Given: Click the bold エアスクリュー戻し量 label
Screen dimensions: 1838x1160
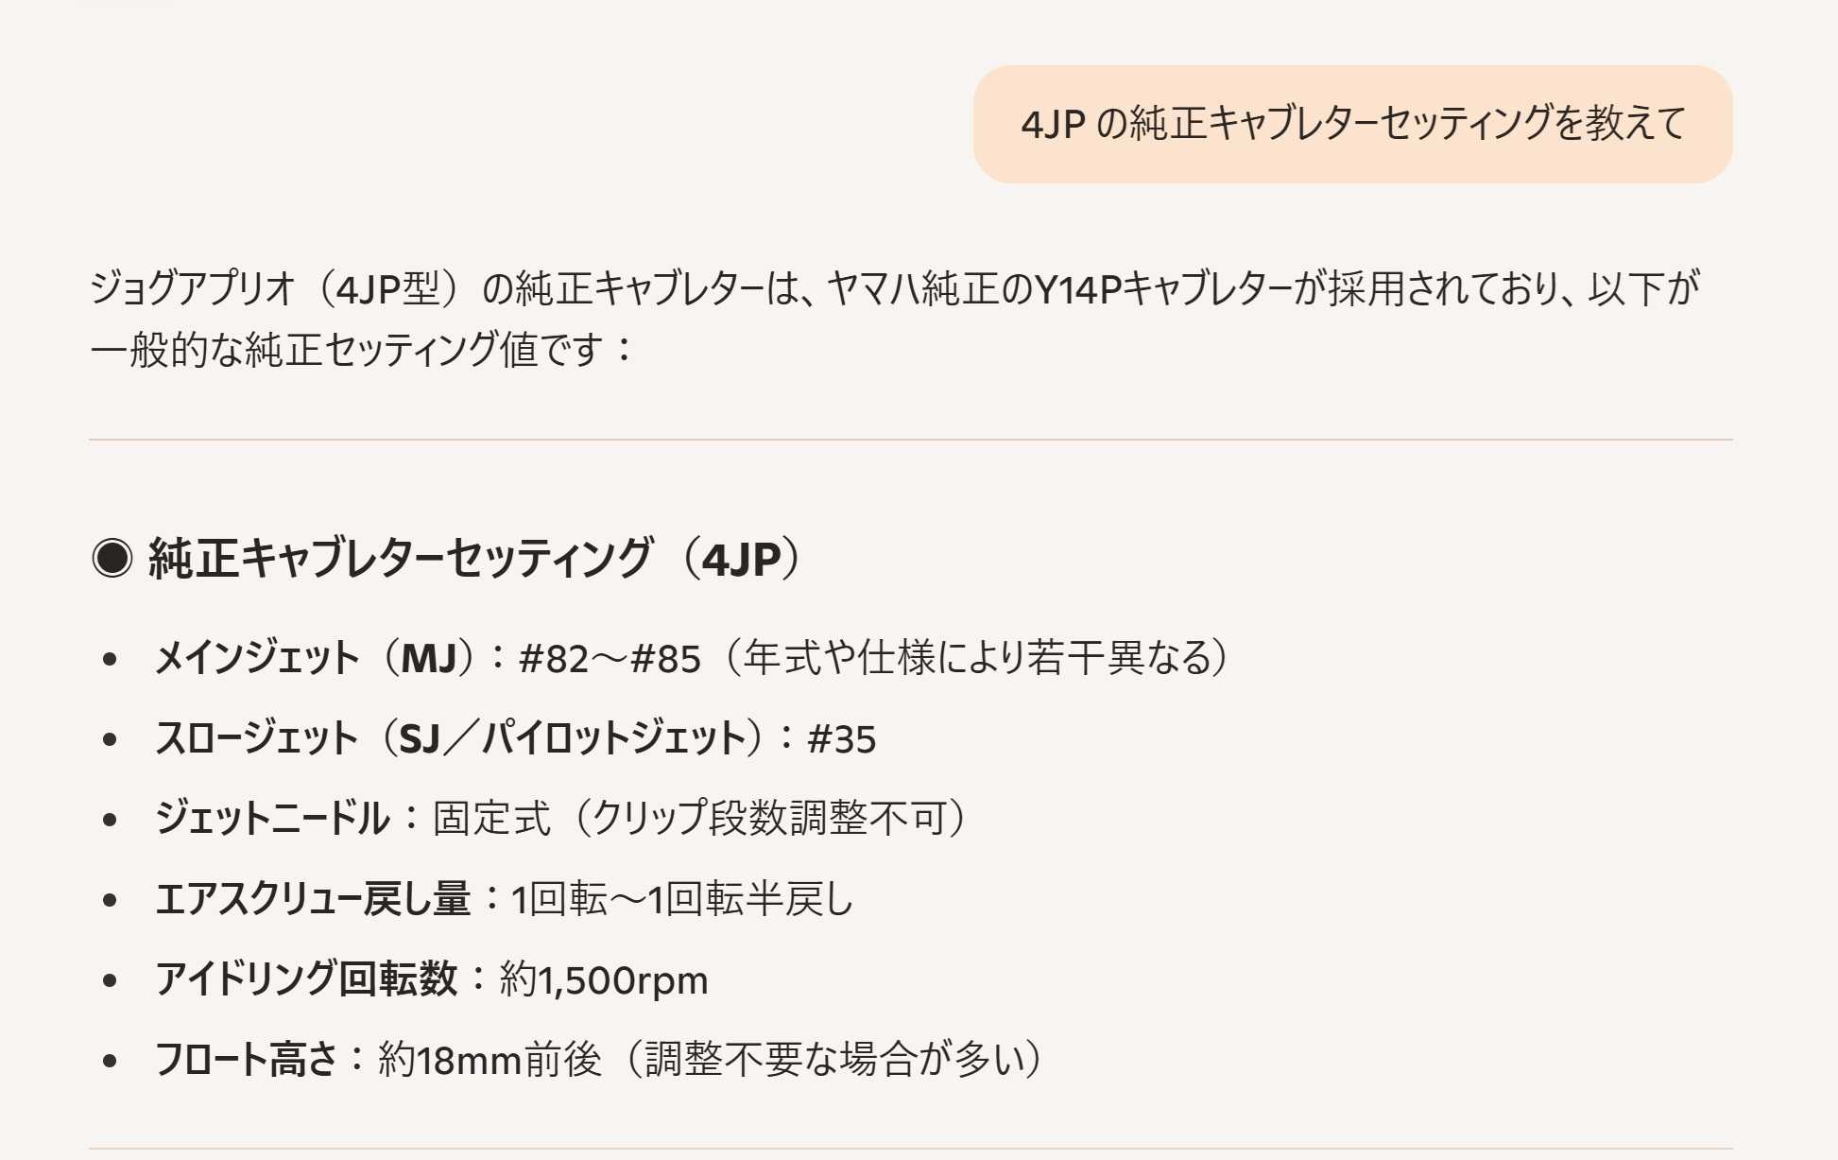Looking at the screenshot, I should 313,899.
